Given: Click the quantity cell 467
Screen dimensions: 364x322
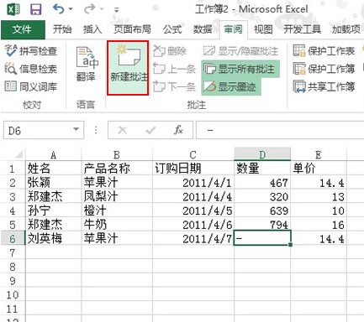Looking at the screenshot, I should [x=262, y=183].
